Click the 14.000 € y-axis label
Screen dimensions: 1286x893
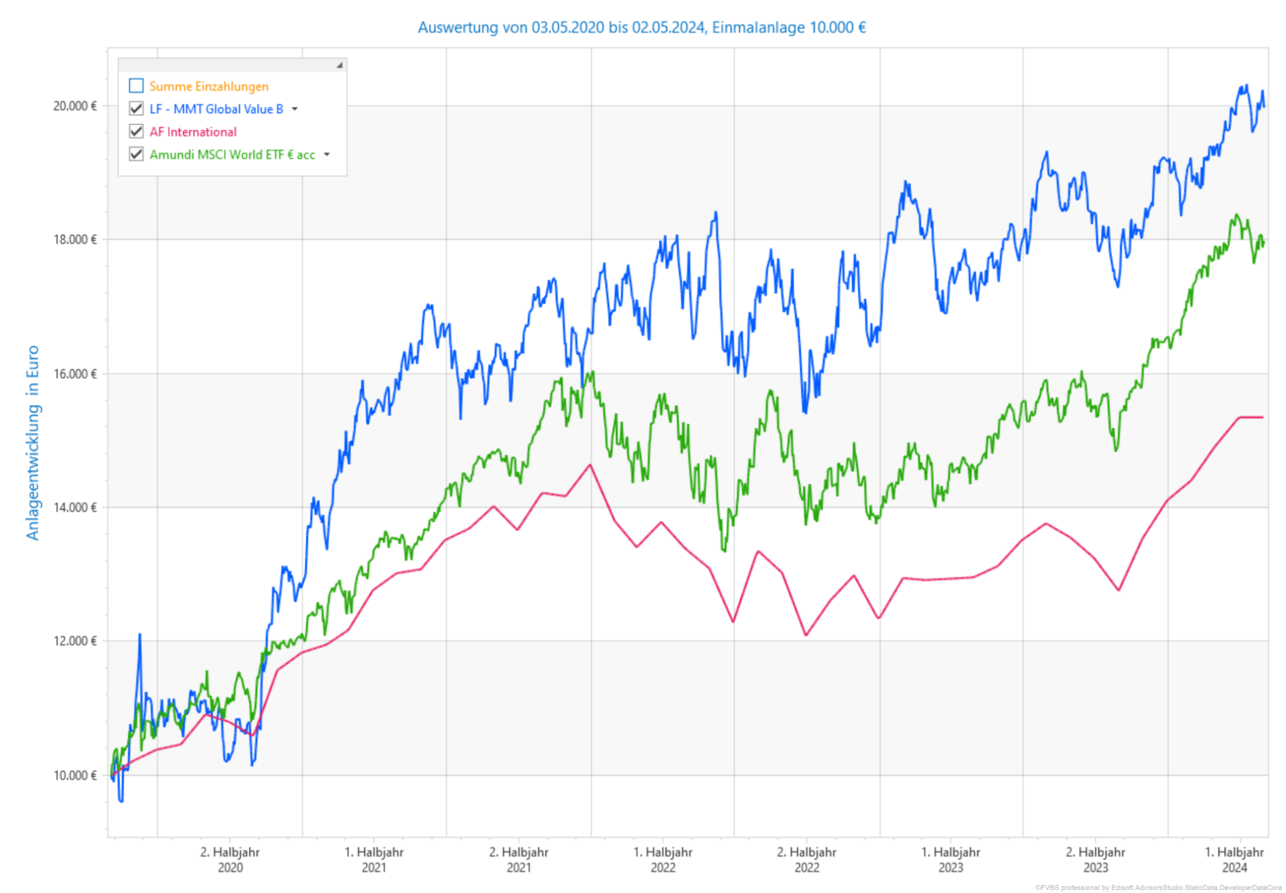coord(75,507)
